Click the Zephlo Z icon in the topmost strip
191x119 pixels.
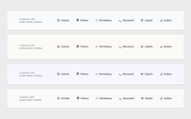[x=142, y=20]
